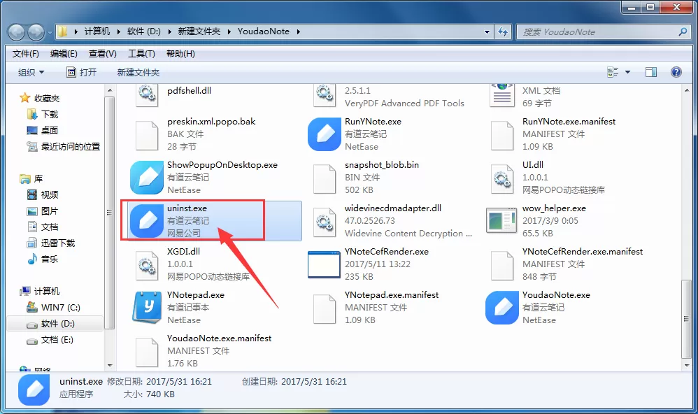Screen dimensions: 698x414
Task: Click YoudaoNote in the address path
Action: click(x=263, y=31)
